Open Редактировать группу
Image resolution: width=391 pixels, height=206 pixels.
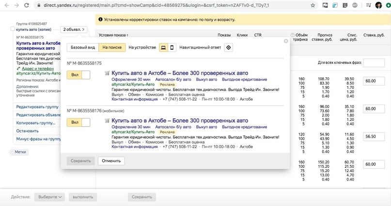click(x=37, y=107)
